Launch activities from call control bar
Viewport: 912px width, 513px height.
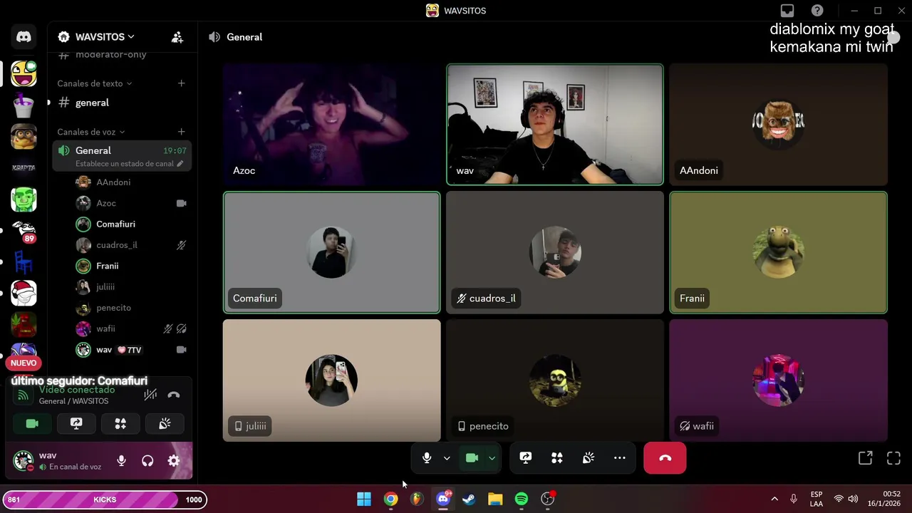coord(557,458)
